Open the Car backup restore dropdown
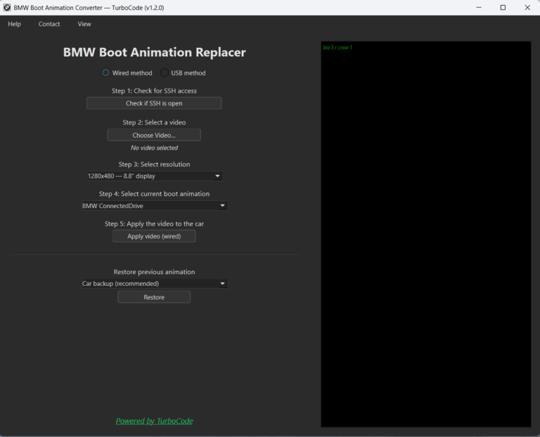Screen dimensions: 540x437 tap(154, 284)
